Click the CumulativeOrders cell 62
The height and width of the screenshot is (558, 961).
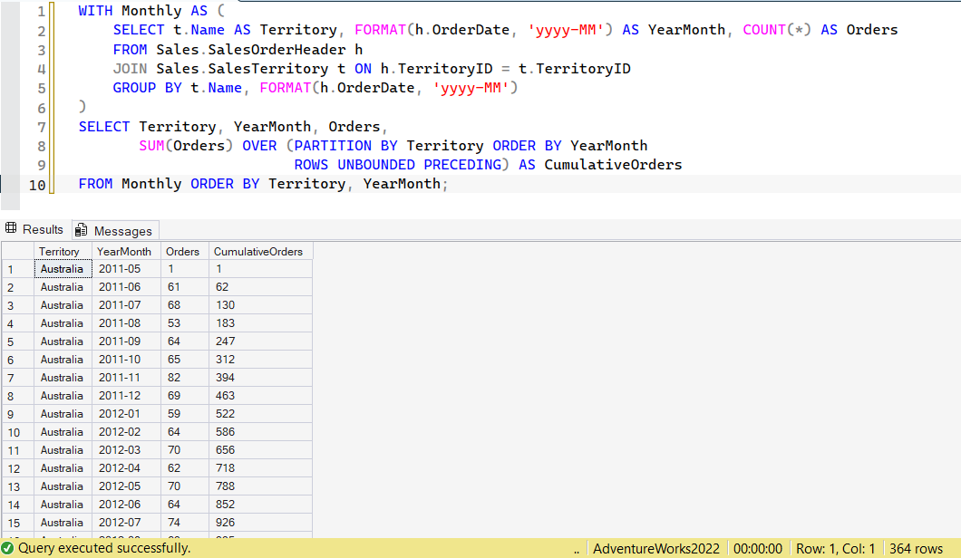[x=260, y=286]
